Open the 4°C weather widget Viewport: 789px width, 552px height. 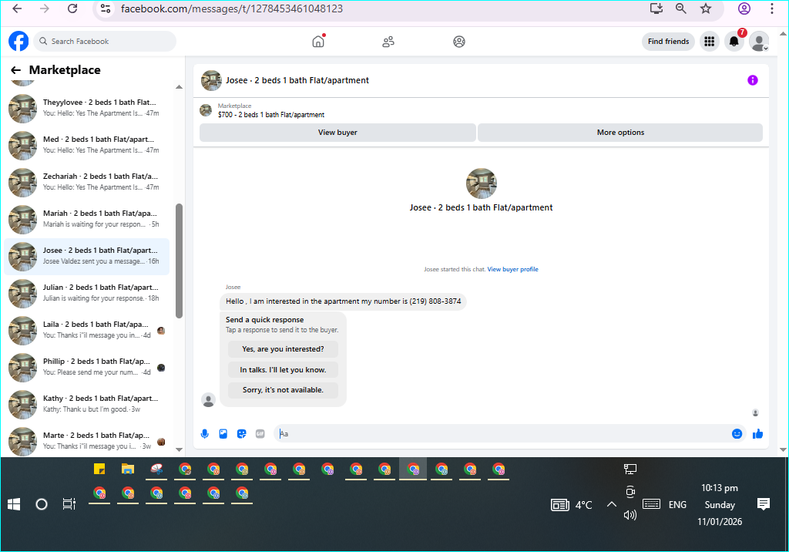tap(572, 505)
